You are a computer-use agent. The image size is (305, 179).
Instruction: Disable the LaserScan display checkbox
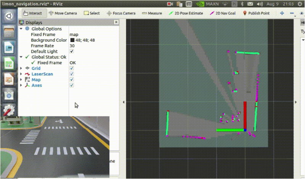tap(72, 74)
